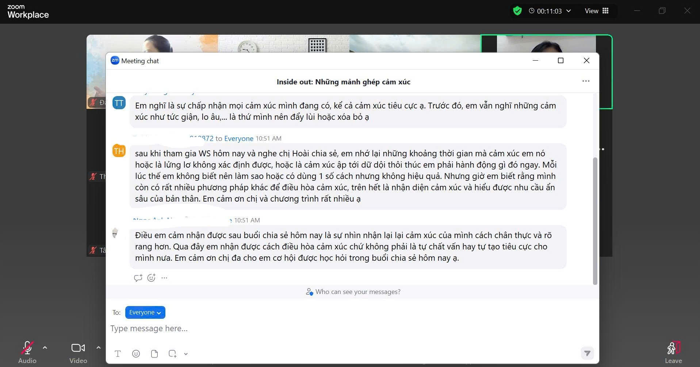
Task: Click the TT avatar in the chat
Action: point(119,103)
